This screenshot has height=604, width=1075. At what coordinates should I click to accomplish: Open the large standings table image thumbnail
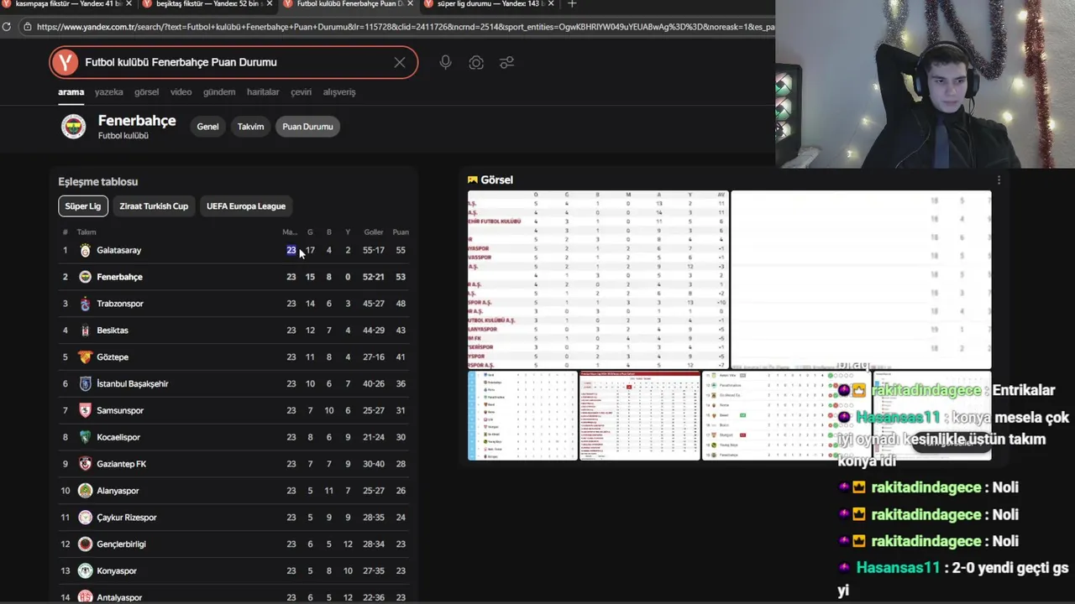tap(598, 279)
